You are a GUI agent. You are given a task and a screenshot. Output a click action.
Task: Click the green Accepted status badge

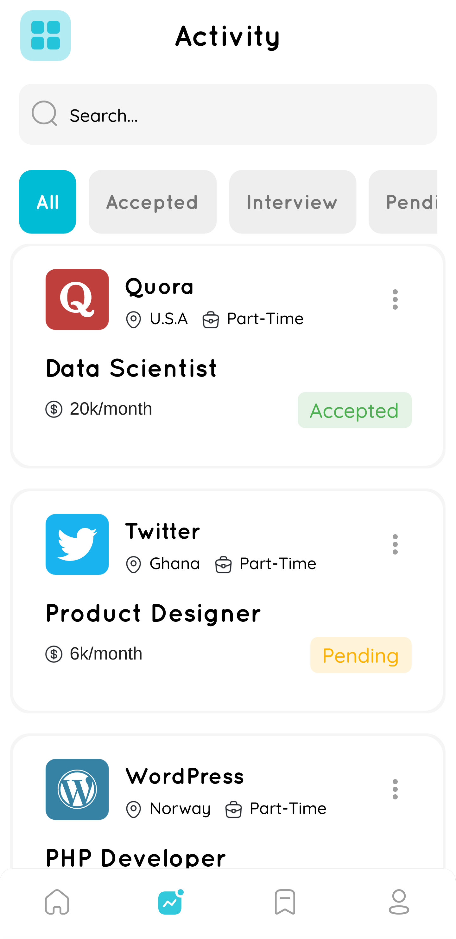(x=354, y=410)
